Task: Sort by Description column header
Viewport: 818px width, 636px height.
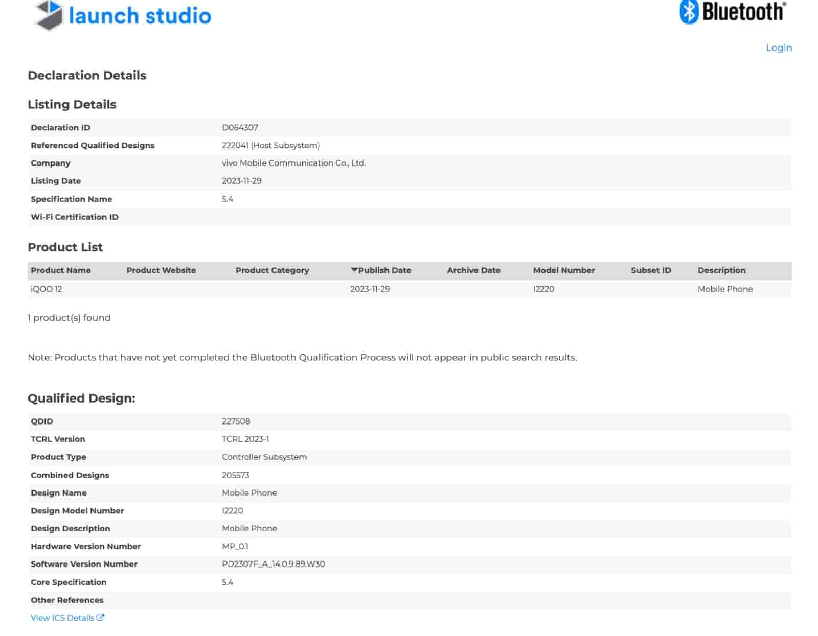Action: click(x=721, y=270)
